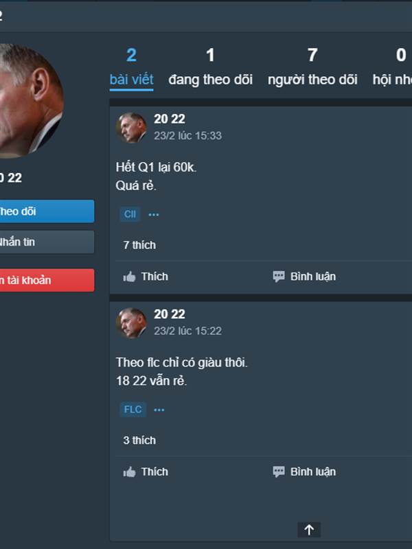412x549 pixels.
Task: Click thumbs-up icon on the FLC post
Action: [129, 471]
